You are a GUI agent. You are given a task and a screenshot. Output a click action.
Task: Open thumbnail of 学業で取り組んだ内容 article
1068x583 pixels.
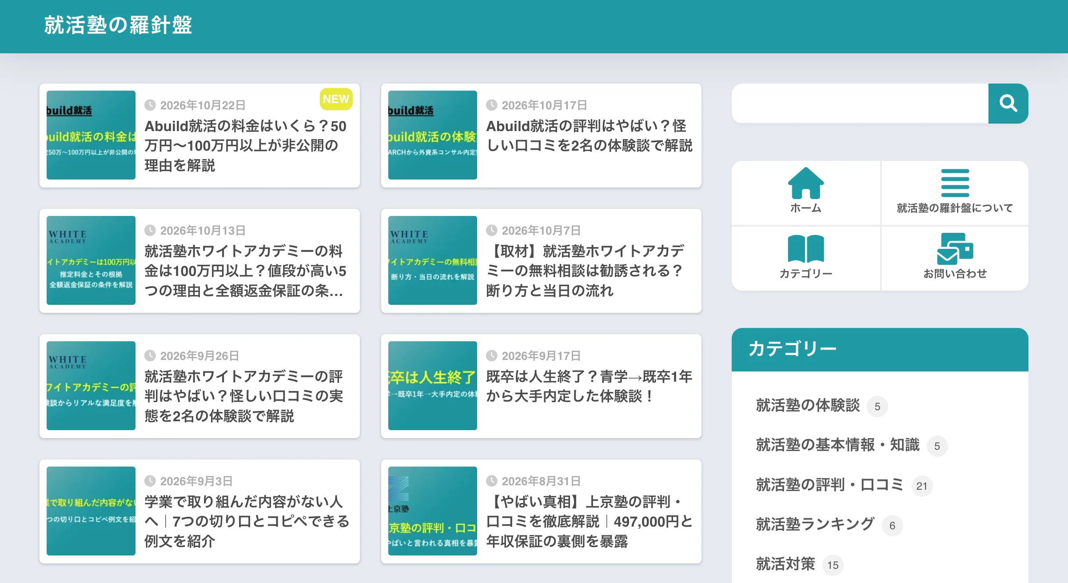tap(91, 511)
